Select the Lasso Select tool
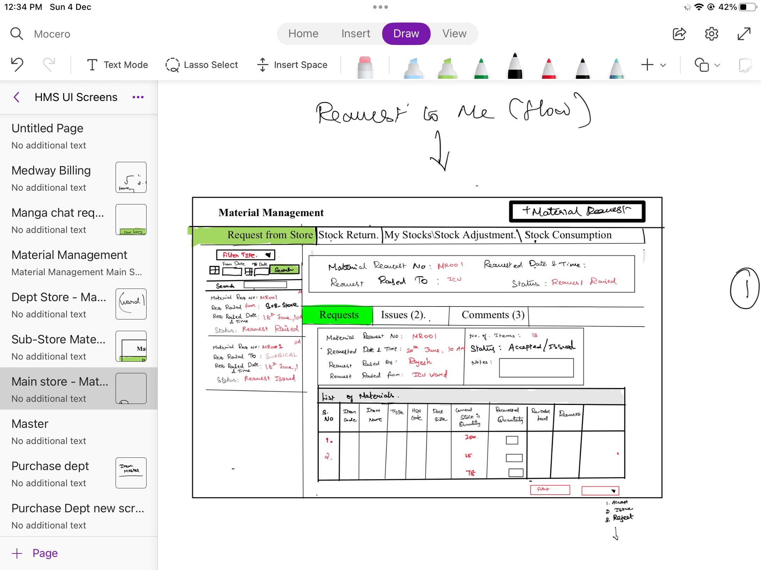This screenshot has height=570, width=761. tap(202, 65)
